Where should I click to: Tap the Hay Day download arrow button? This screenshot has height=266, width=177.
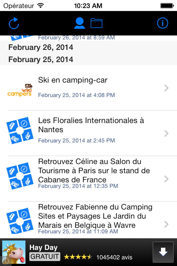163,252
